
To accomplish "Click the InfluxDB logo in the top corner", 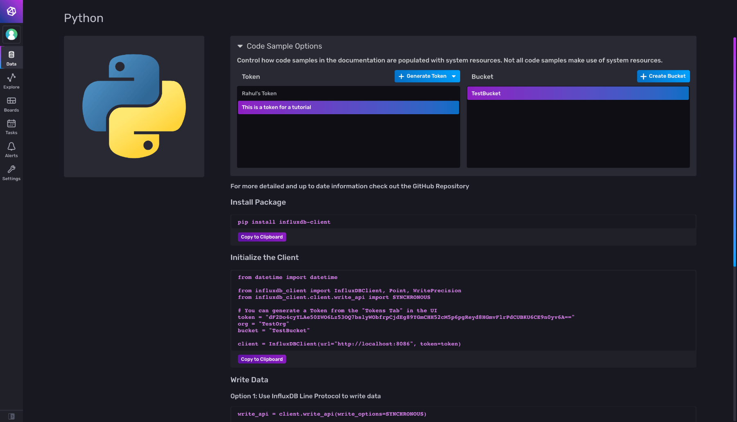I will [11, 11].
